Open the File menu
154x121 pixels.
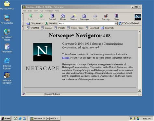click(24, 11)
